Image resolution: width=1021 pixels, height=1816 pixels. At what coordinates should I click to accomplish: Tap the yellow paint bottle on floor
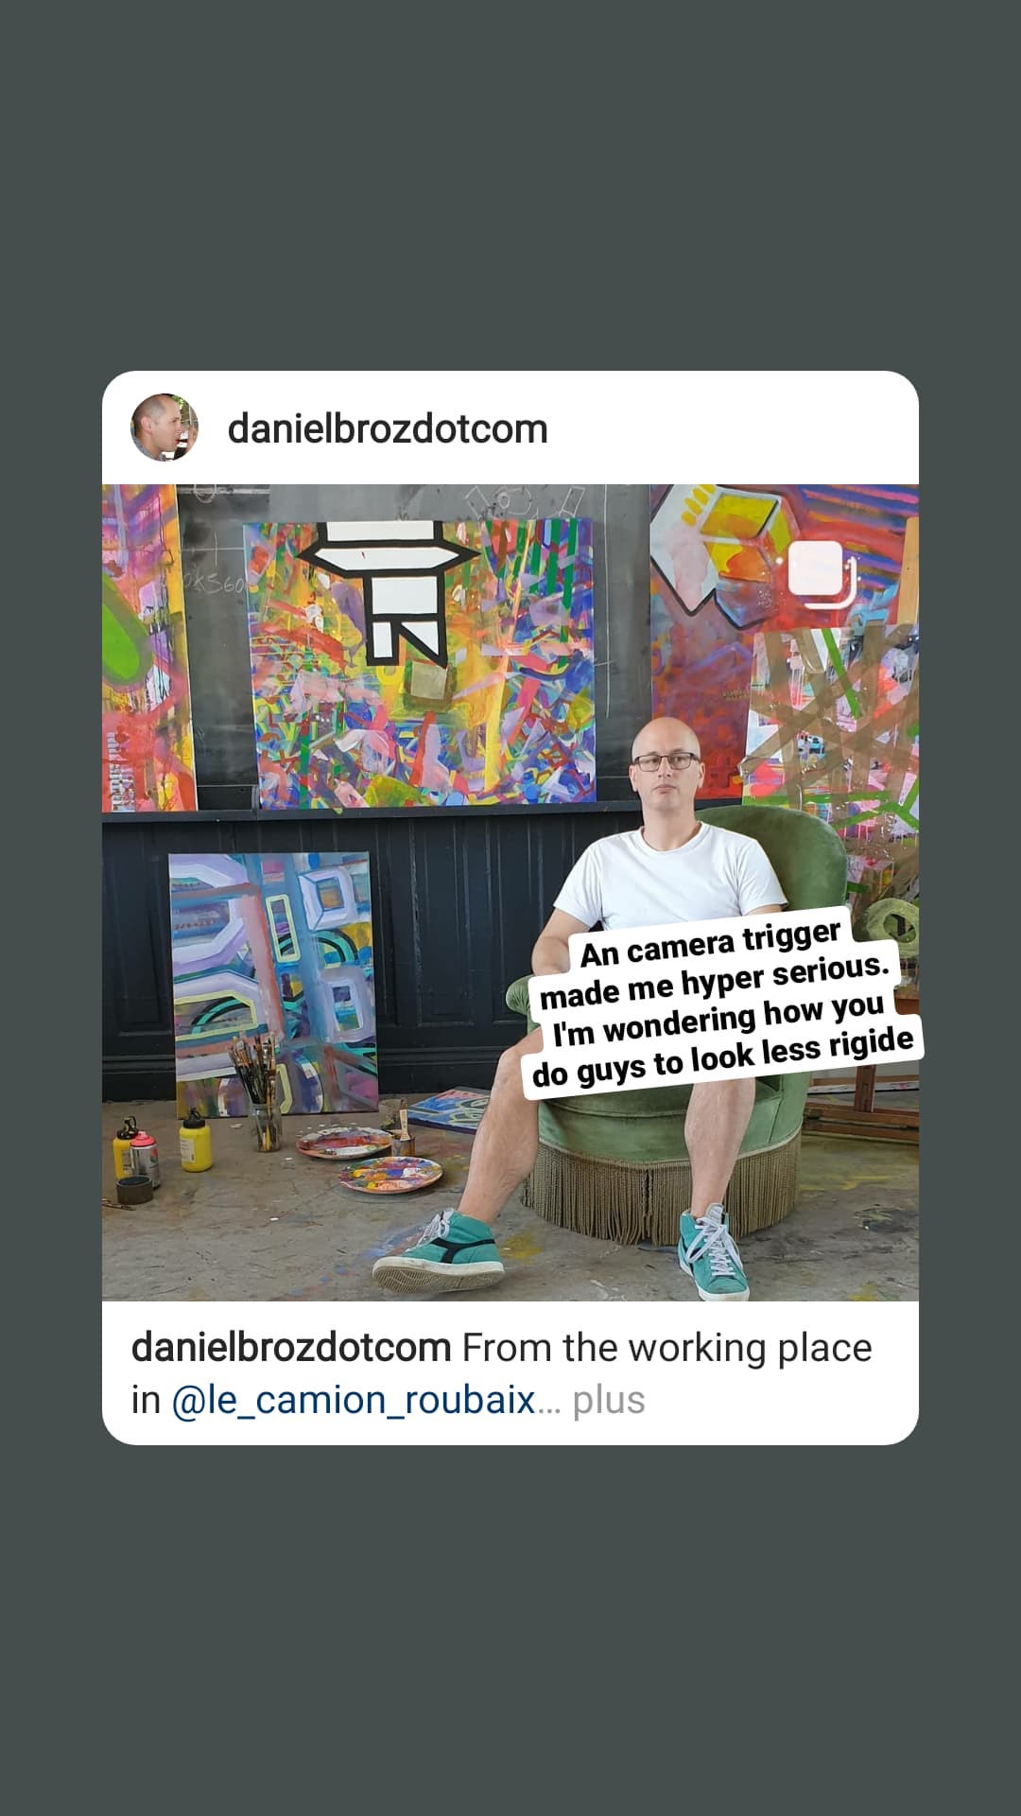[x=195, y=1141]
